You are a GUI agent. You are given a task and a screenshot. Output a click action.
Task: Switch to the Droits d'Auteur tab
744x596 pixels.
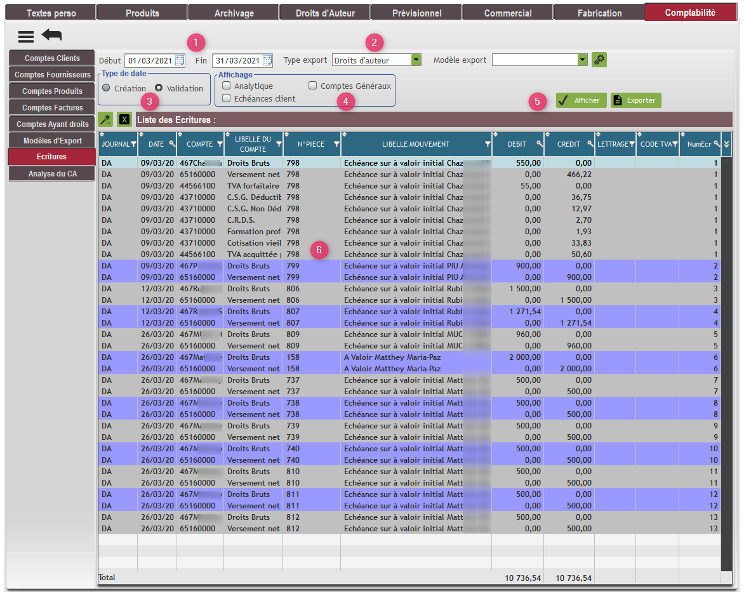click(x=325, y=13)
